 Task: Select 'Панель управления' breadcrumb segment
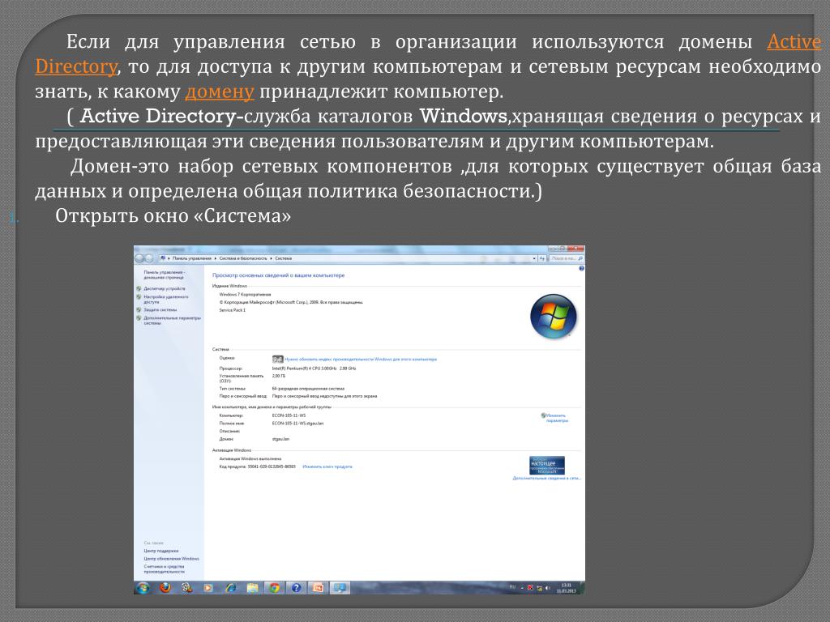coord(191,258)
